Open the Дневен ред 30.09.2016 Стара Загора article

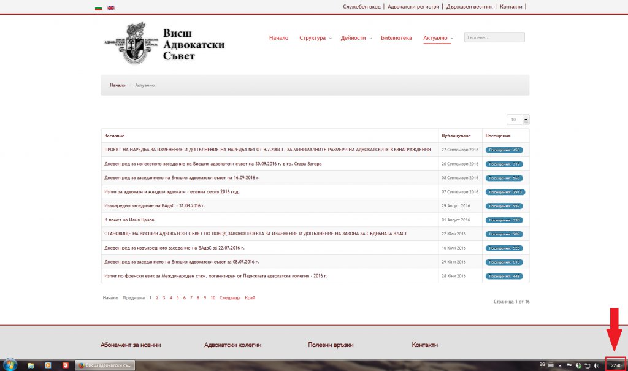(x=213, y=164)
